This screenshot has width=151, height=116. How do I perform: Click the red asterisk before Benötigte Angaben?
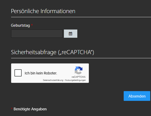pyautogui.click(x=12, y=109)
